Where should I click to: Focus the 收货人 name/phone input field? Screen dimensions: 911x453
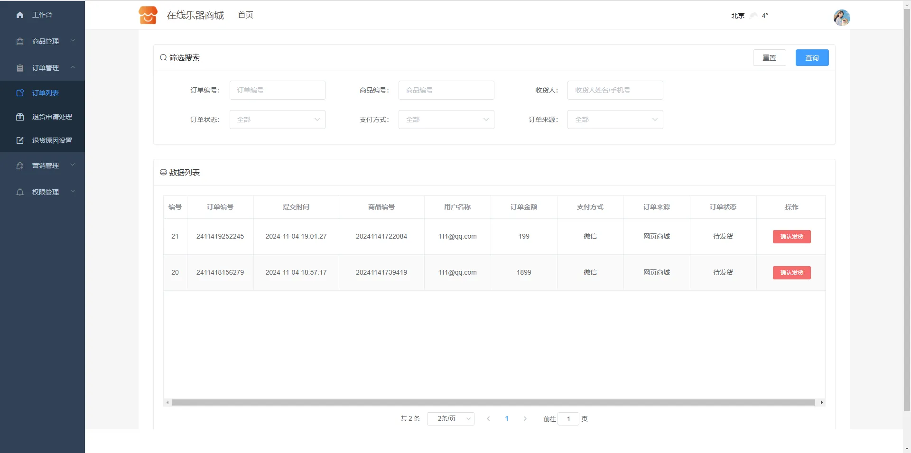point(615,90)
